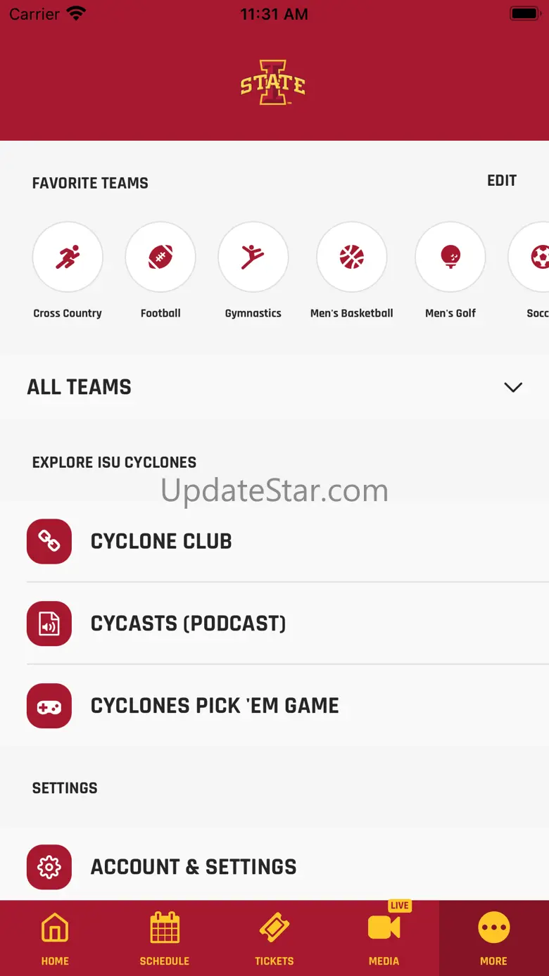549x976 pixels.
Task: Switch to the Home tab
Action: [55, 939]
